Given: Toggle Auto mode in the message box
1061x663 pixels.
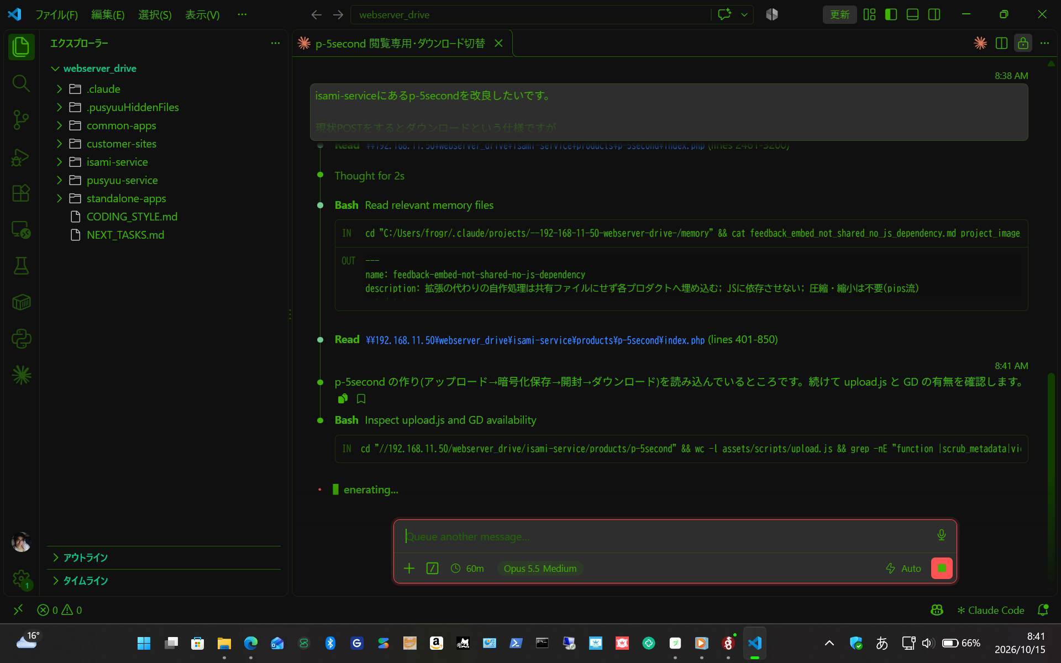Looking at the screenshot, I should pyautogui.click(x=904, y=569).
